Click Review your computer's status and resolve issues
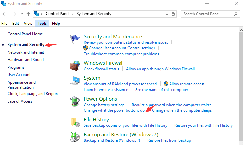243x145 pixels. tap(126, 42)
